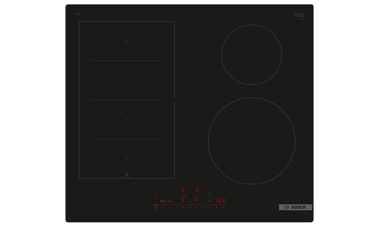Choose power level 0 on the scale

[x=163, y=207]
